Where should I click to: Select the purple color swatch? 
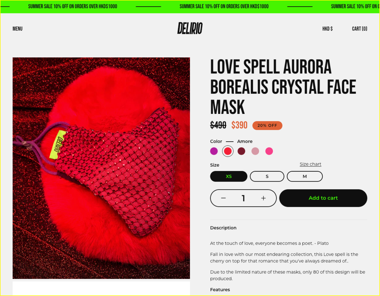coord(214,151)
